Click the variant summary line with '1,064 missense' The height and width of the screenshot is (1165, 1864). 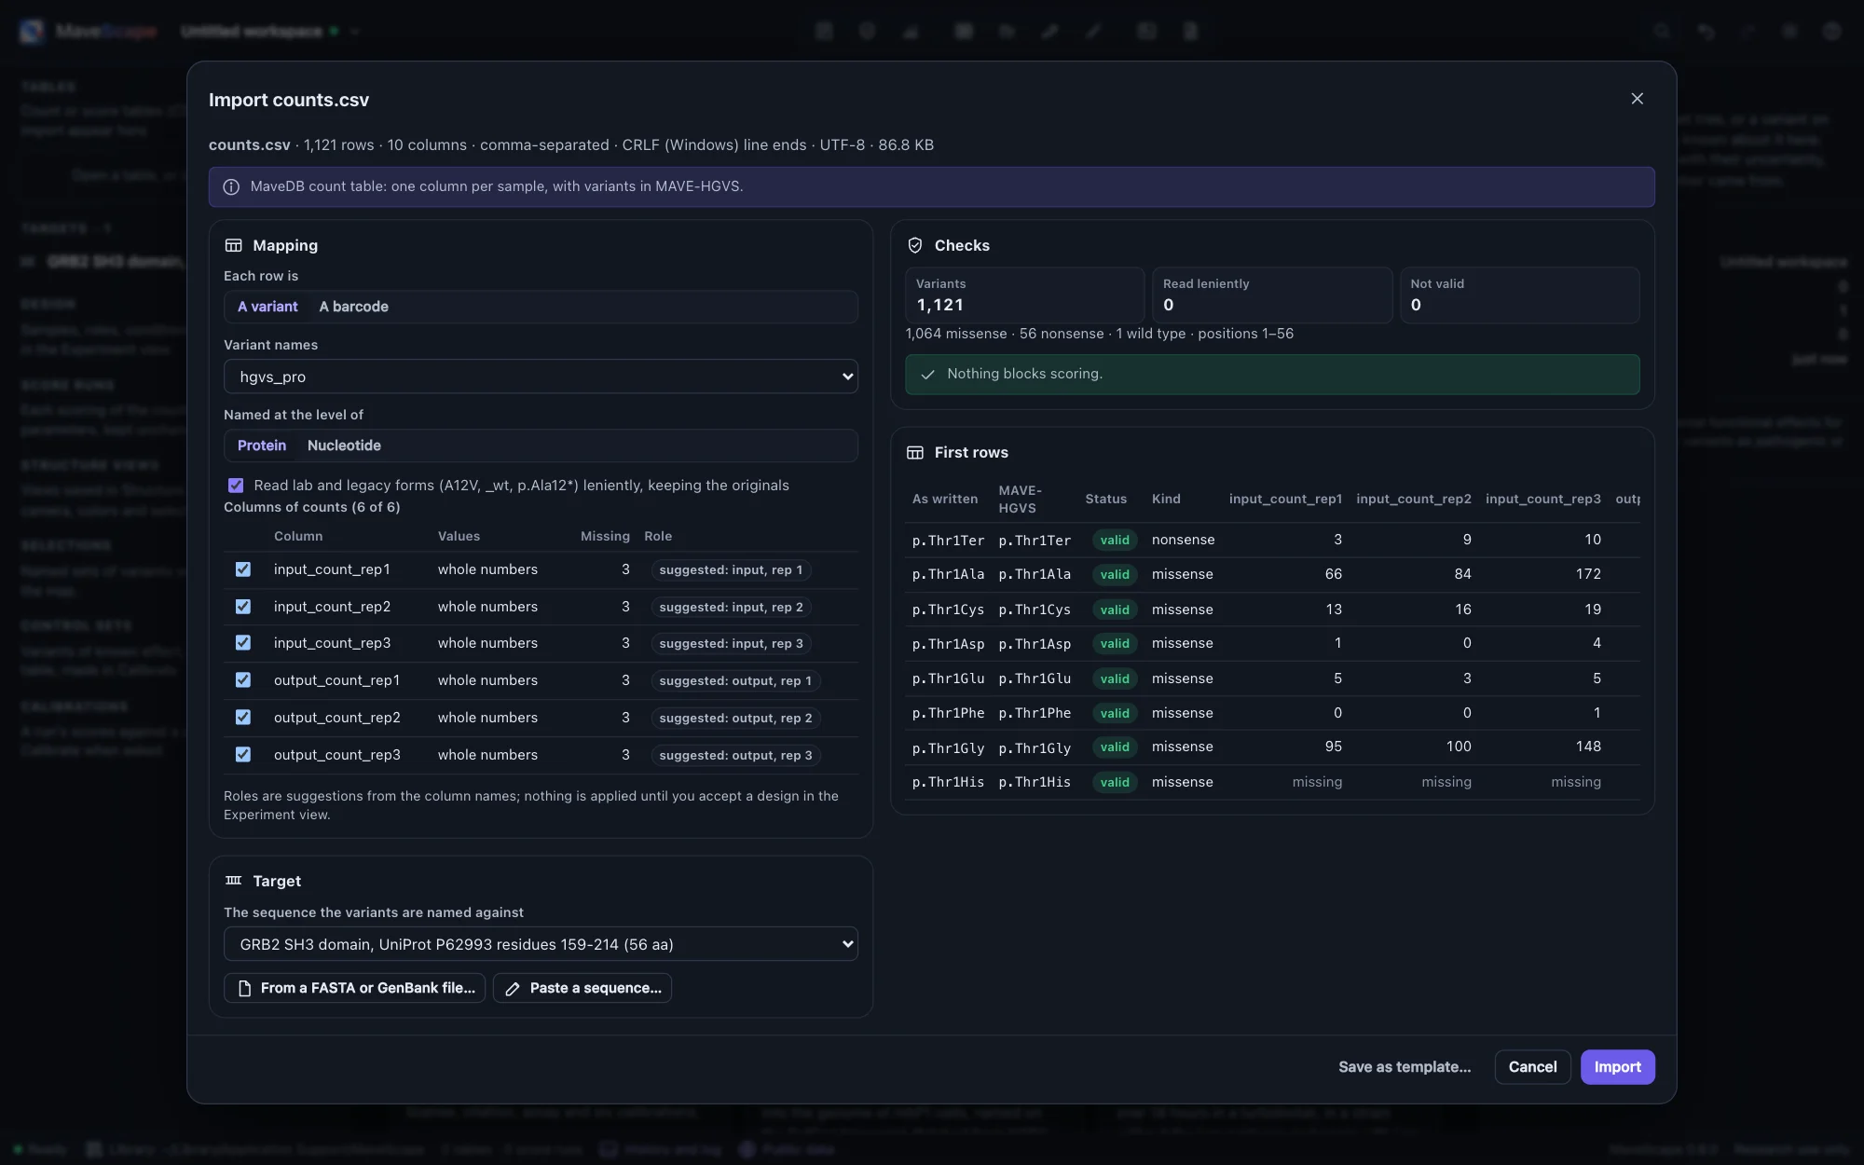pos(1099,334)
